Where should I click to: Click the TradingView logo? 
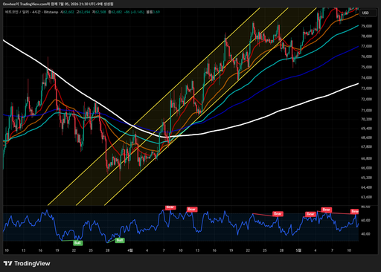coord(27,263)
